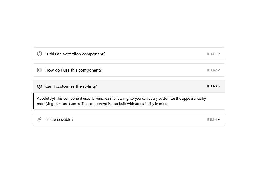259x170 pixels.
Task: Expand ITEM-2 using the chevron arrow
Action: pos(219,70)
